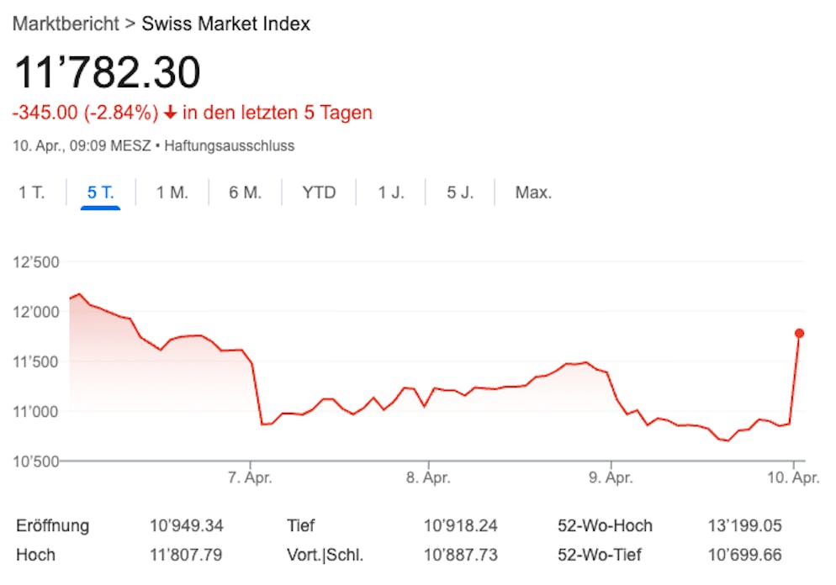Click the 10. Apr. date marker
Viewport: 836px width, 585px height.
(793, 478)
